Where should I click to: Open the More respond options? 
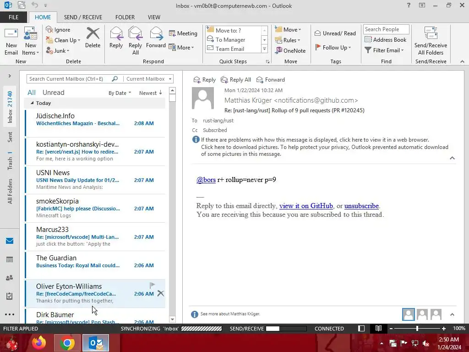tap(181, 47)
